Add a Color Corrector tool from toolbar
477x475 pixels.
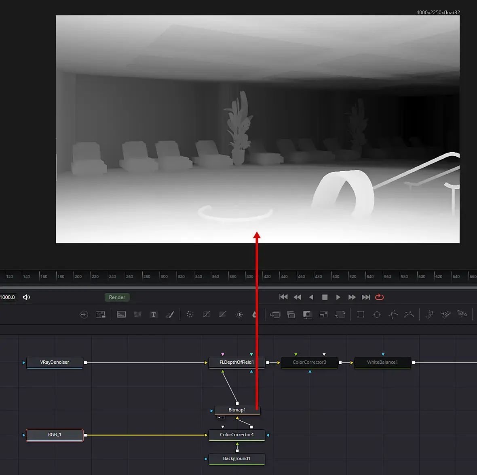[x=190, y=314]
